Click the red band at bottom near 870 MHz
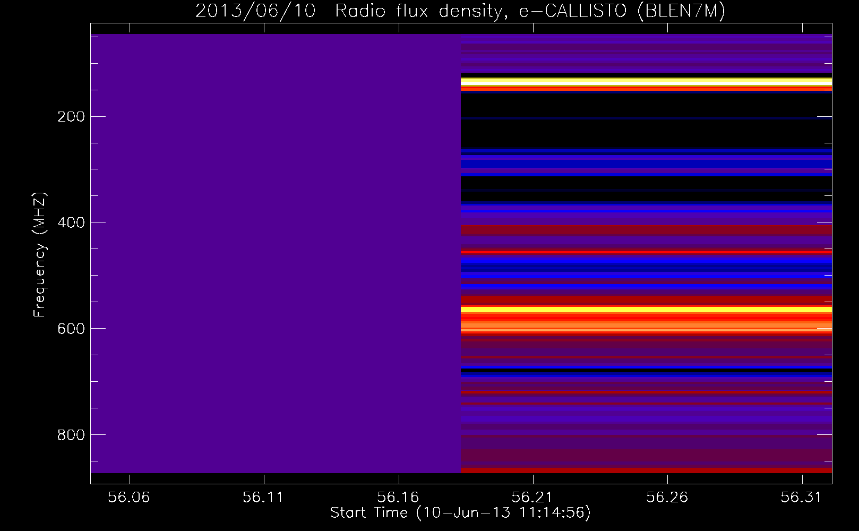The height and width of the screenshot is (531, 859). click(646, 470)
